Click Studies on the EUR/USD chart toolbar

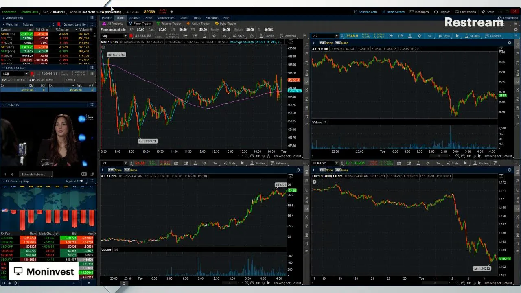pos(480,163)
